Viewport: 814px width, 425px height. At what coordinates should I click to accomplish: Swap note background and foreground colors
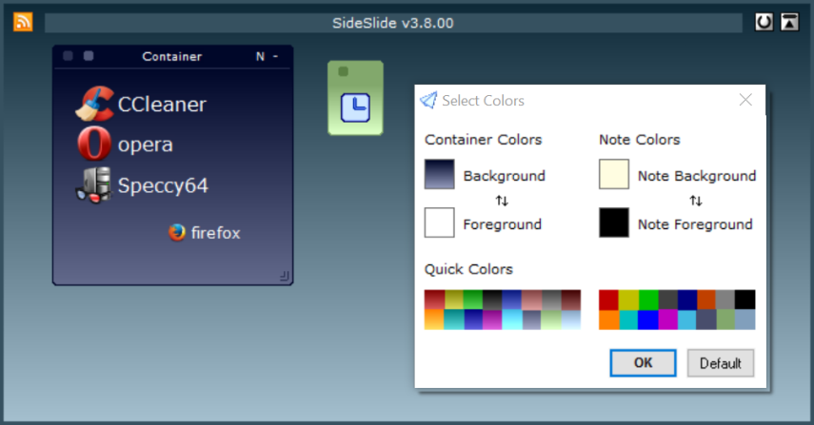point(696,201)
